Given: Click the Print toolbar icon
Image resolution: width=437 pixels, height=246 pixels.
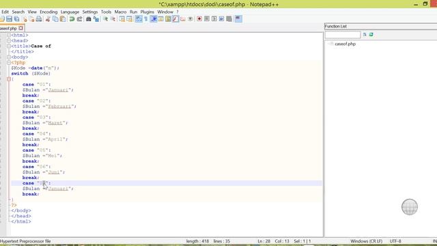Looking at the screenshot, I should point(38,19).
